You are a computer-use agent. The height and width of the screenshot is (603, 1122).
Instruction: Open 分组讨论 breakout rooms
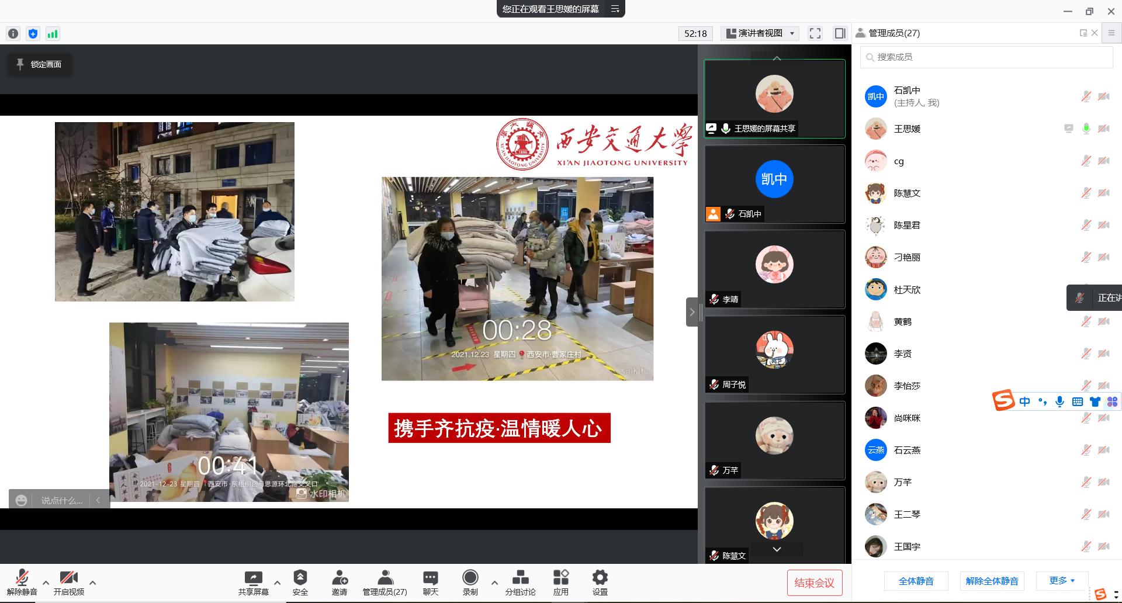520,578
